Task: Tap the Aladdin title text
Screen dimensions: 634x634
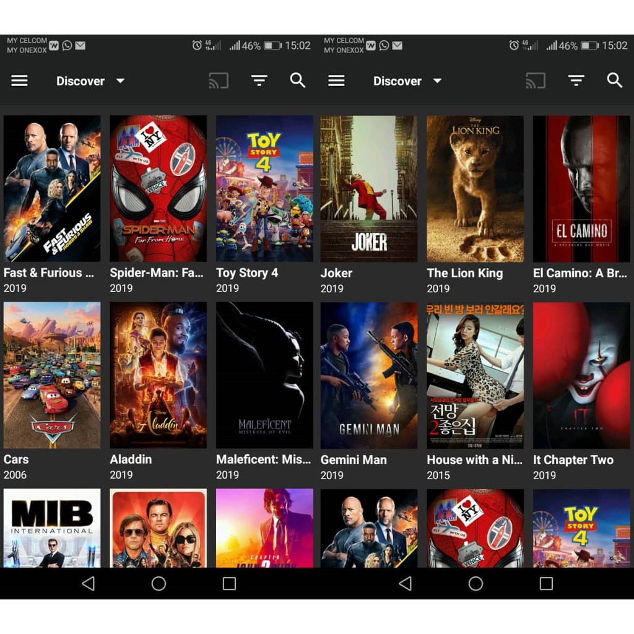Action: (x=131, y=459)
